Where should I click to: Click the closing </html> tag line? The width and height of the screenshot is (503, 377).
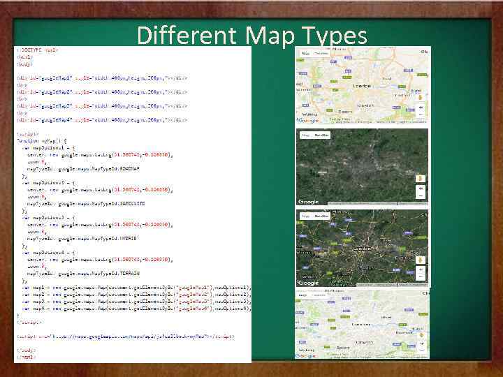(x=27, y=357)
